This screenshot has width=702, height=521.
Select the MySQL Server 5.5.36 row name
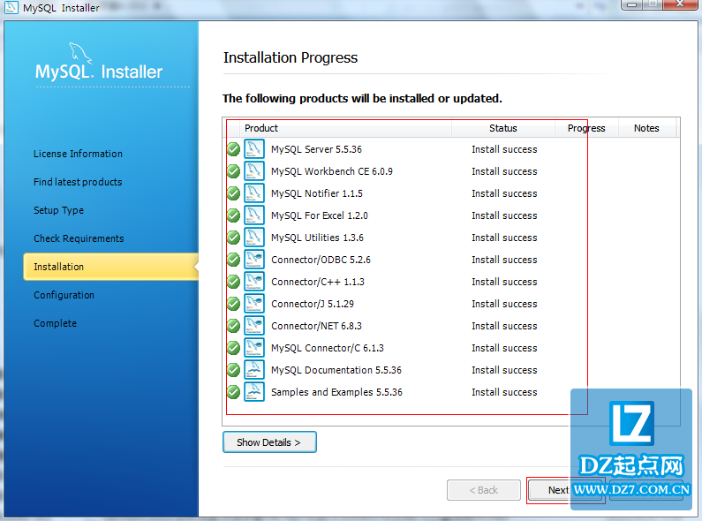(x=316, y=149)
